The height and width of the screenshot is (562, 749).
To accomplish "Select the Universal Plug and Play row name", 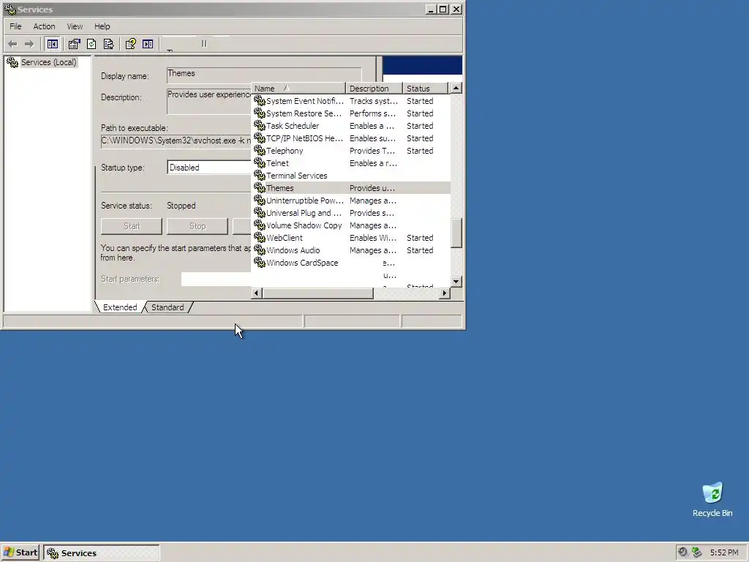I will 304,213.
